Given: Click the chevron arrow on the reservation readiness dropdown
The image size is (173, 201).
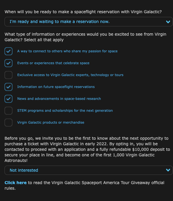Looking at the screenshot, I should coord(168,22).
